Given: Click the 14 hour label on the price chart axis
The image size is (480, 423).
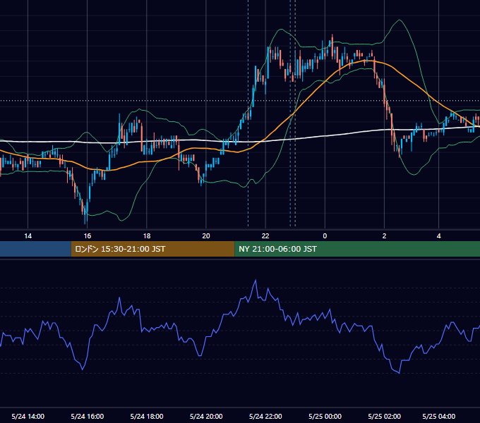Looking at the screenshot, I should (28, 236).
